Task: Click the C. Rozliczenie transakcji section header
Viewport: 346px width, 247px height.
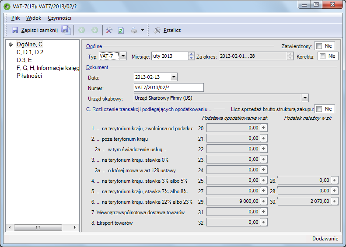Action: click(149, 109)
